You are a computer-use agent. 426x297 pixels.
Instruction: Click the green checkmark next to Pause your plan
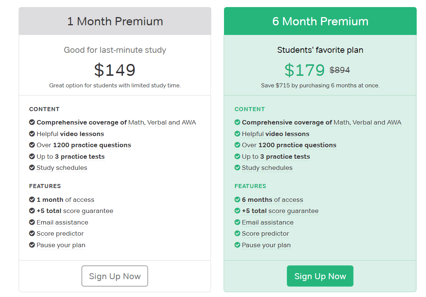point(237,245)
